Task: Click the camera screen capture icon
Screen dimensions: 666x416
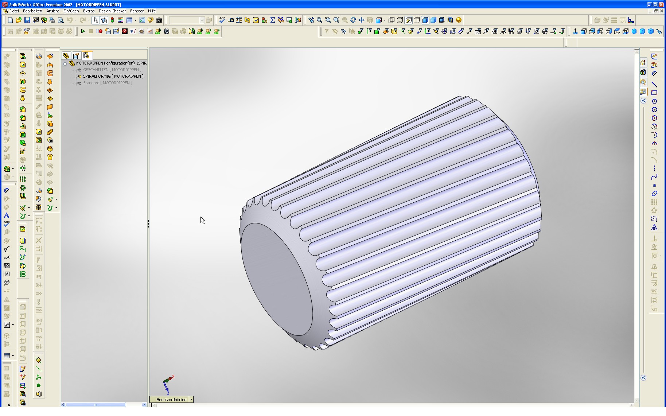Action: click(159, 20)
